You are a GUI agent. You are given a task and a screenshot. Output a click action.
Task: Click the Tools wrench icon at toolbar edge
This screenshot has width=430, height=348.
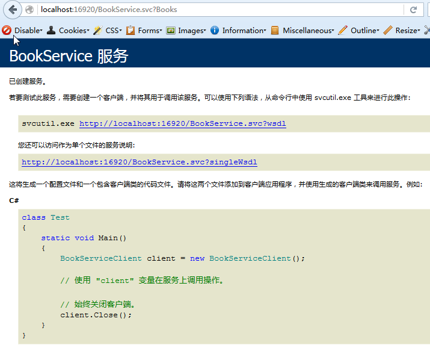pyautogui.click(x=427, y=30)
